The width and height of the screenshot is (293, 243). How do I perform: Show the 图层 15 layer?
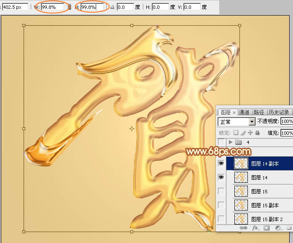point(221,191)
